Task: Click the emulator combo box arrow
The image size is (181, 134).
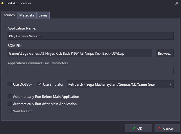Action: pyautogui.click(x=171, y=85)
